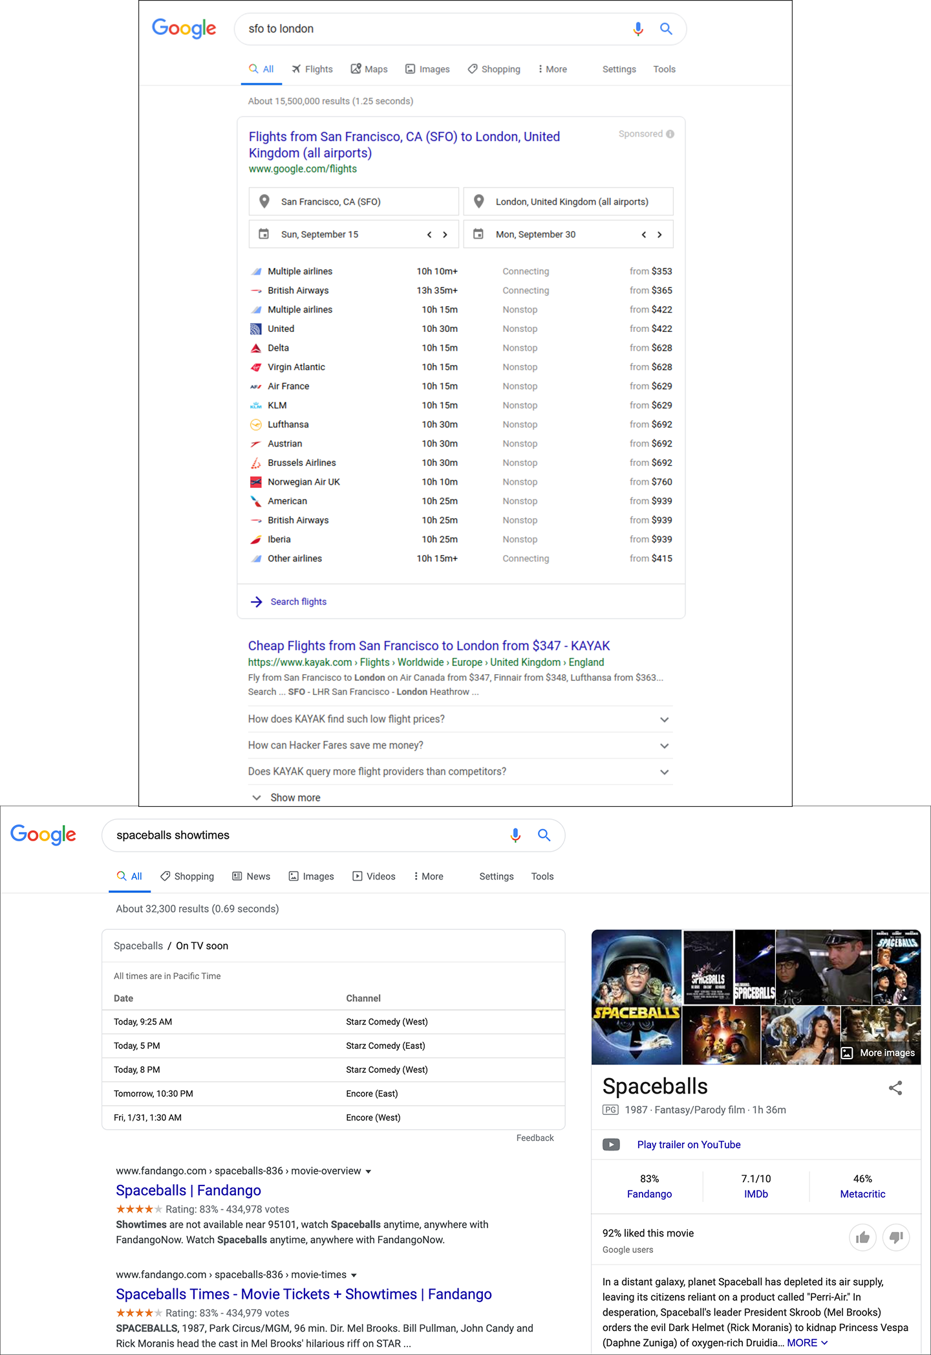Click the share icon next to Spaceballs title
This screenshot has height=1355, width=931.
896,1088
